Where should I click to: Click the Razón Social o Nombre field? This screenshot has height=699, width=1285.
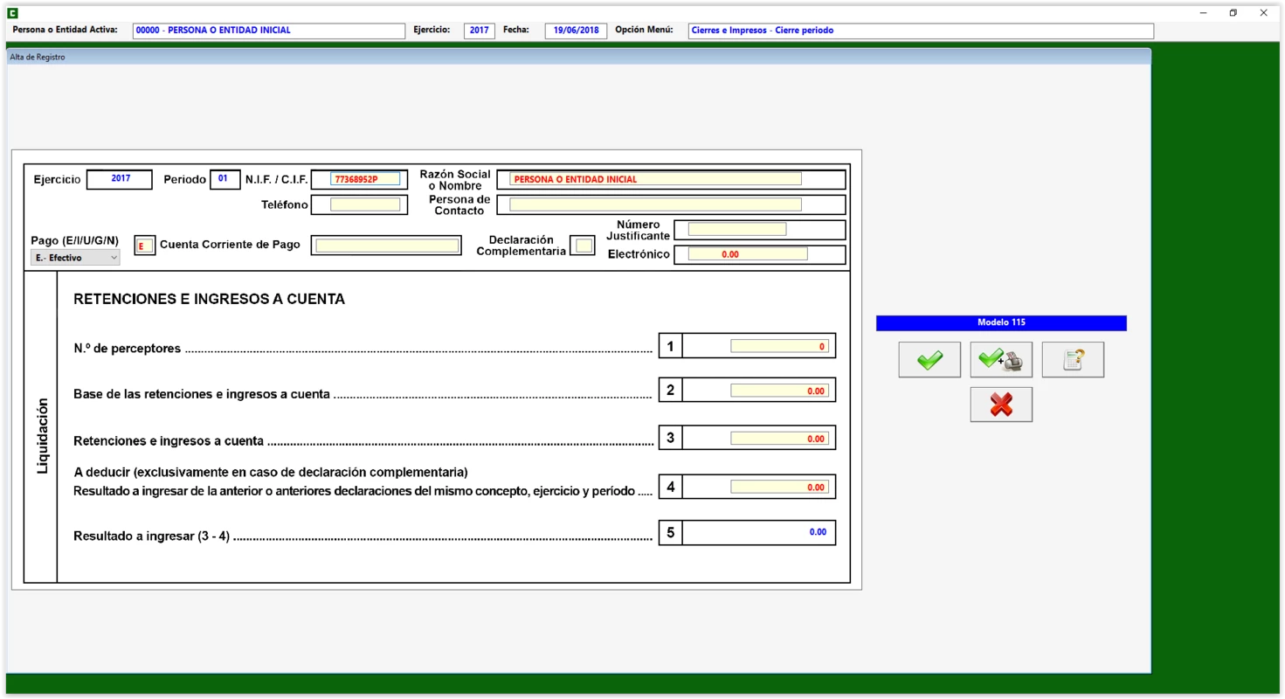[x=655, y=179]
